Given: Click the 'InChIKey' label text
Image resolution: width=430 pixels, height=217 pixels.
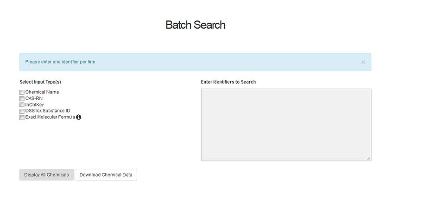Looking at the screenshot, I should 35,105.
